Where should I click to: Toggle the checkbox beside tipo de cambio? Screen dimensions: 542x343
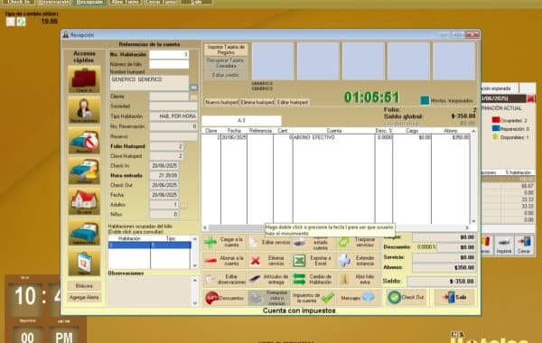[x=10, y=22]
